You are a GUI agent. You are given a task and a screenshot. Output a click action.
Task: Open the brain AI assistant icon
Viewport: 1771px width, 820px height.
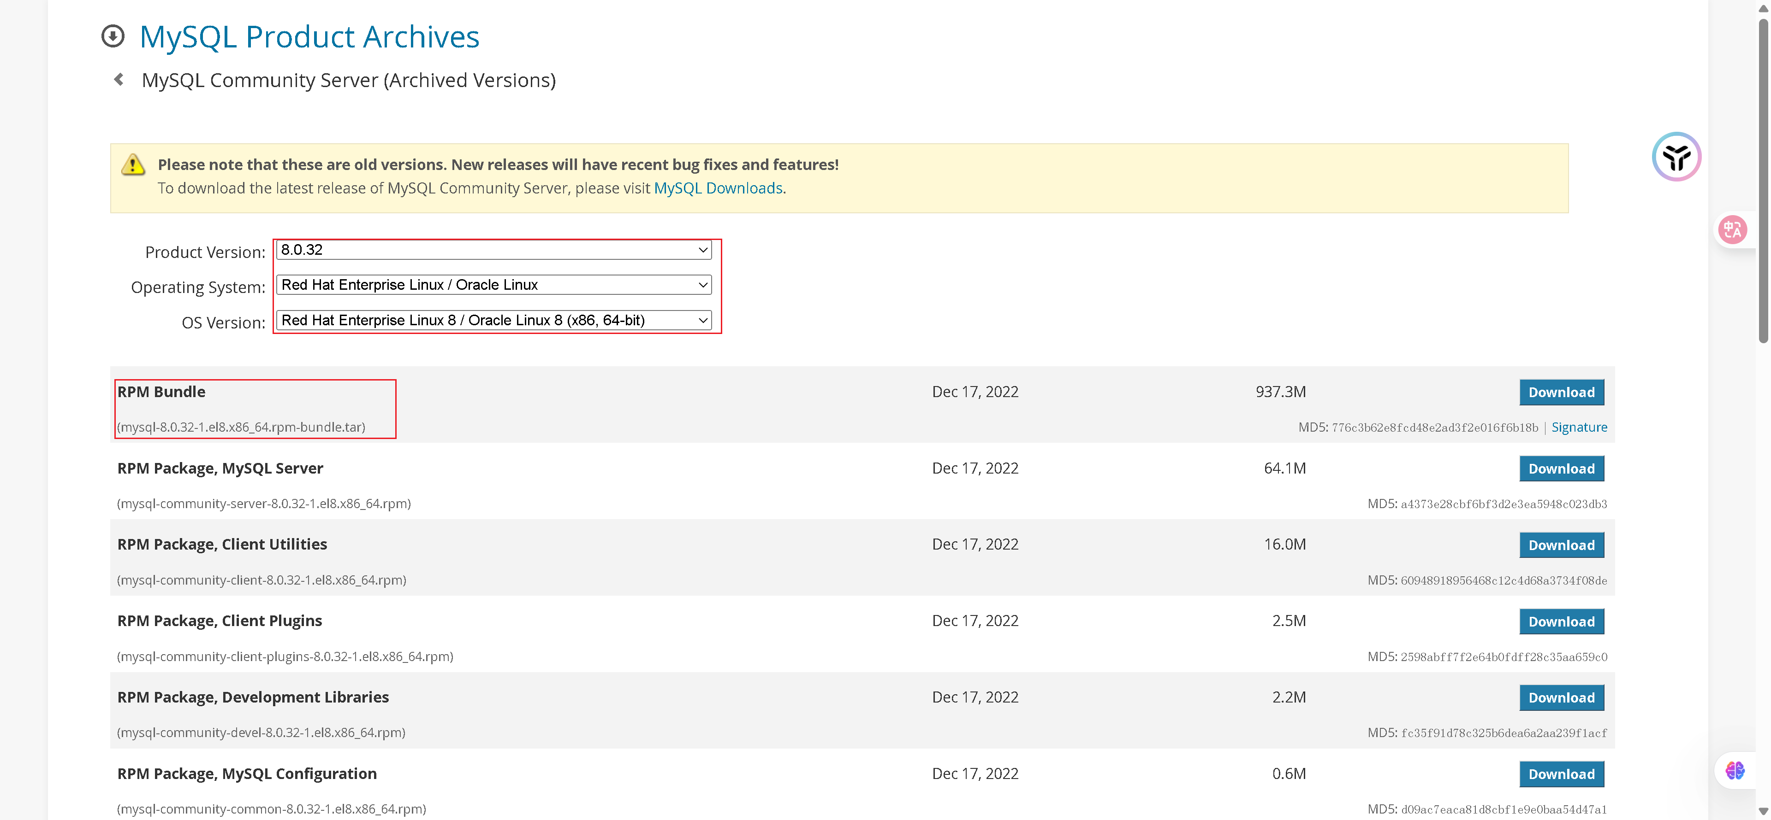click(1735, 771)
